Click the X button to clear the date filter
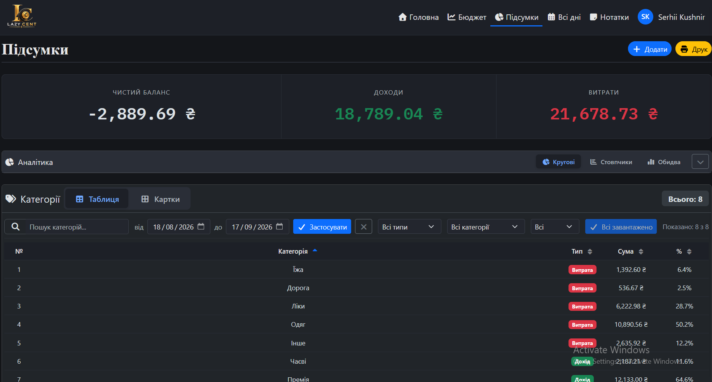This screenshot has width=712, height=382. coord(364,227)
